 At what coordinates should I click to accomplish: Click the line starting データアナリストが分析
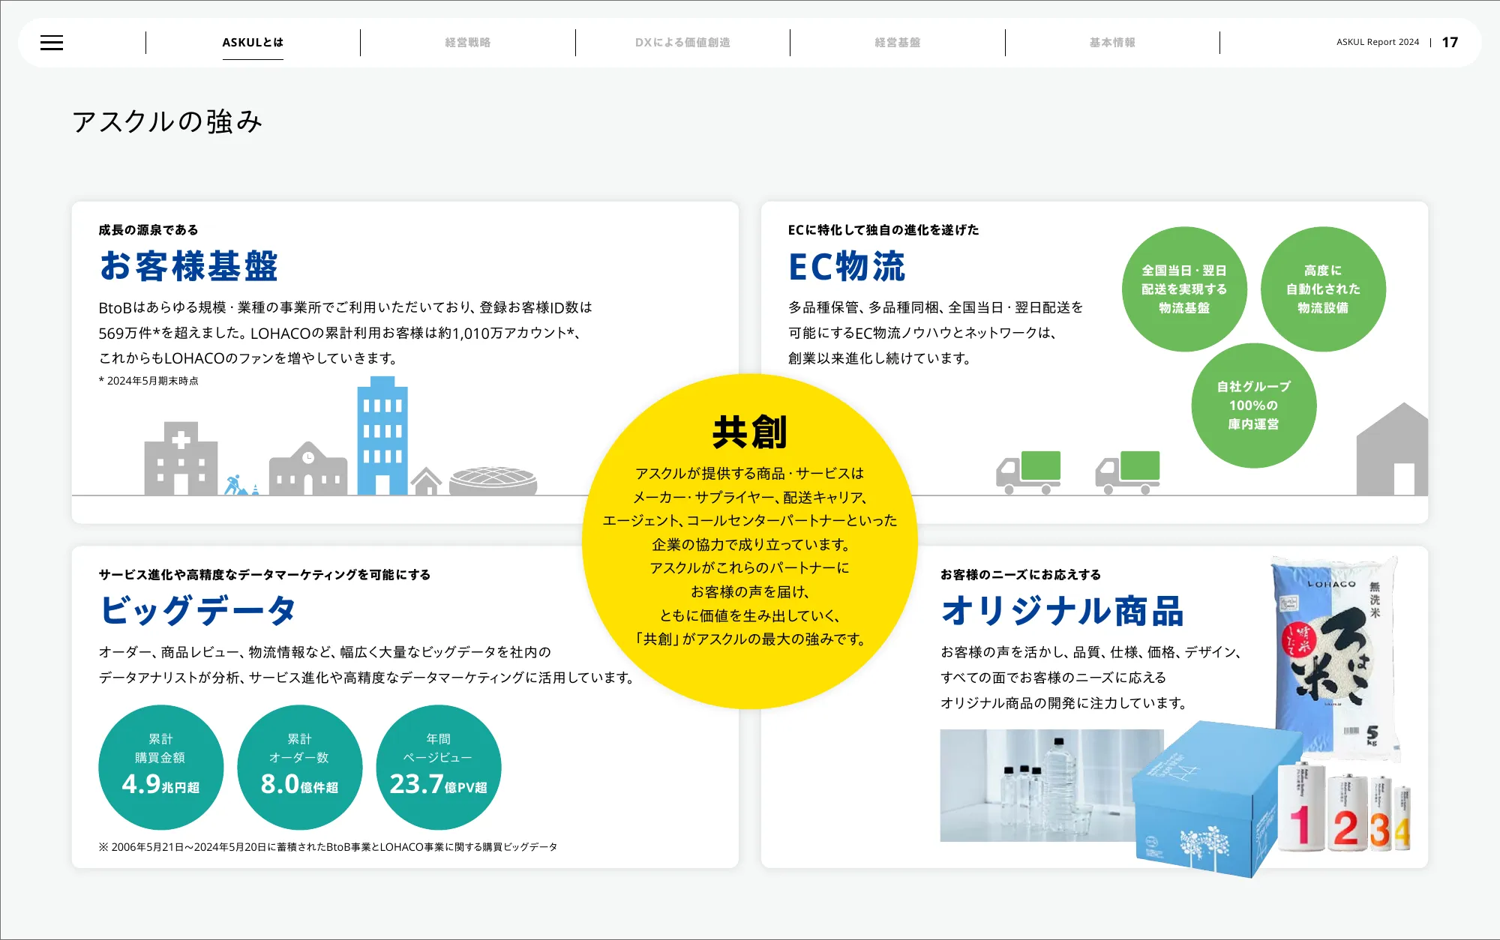pyautogui.click(x=367, y=678)
